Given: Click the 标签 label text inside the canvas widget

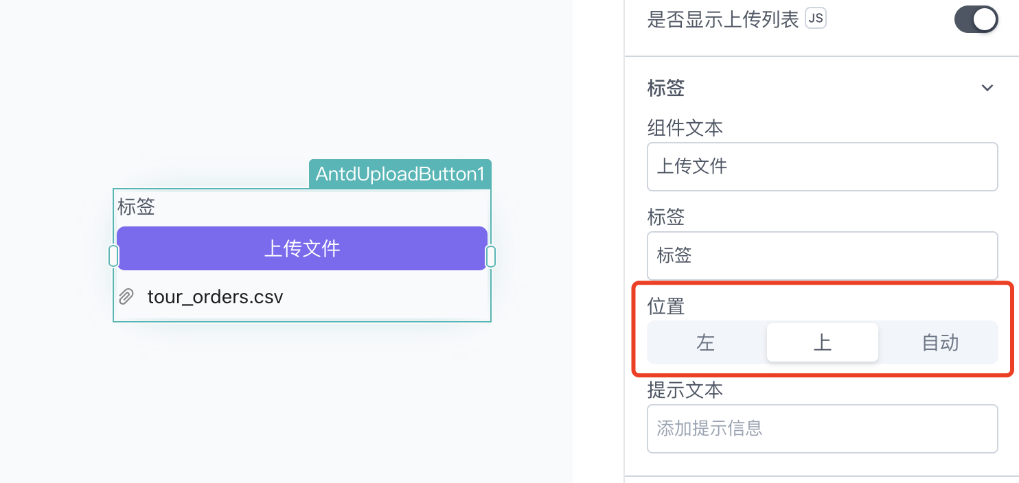Looking at the screenshot, I should coord(136,207).
